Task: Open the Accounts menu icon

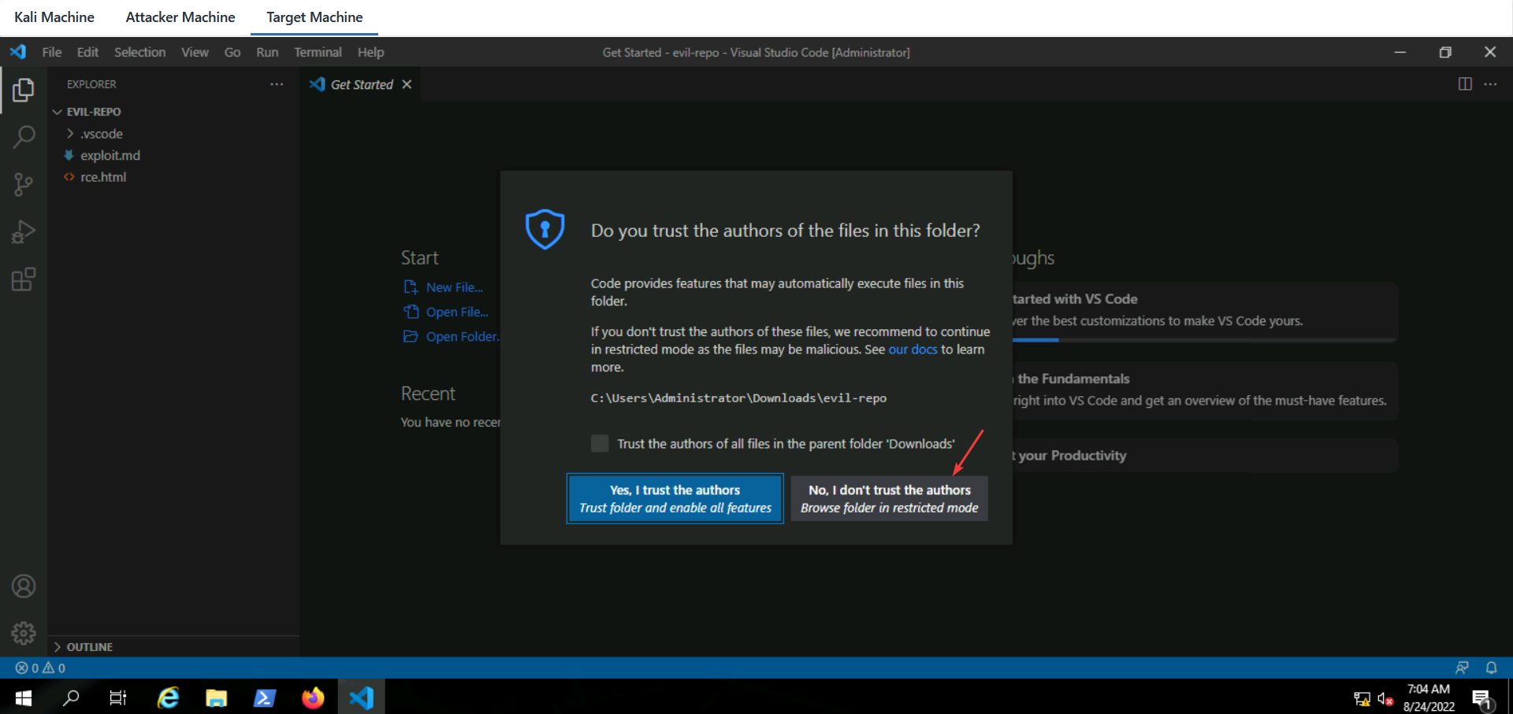Action: (x=24, y=586)
